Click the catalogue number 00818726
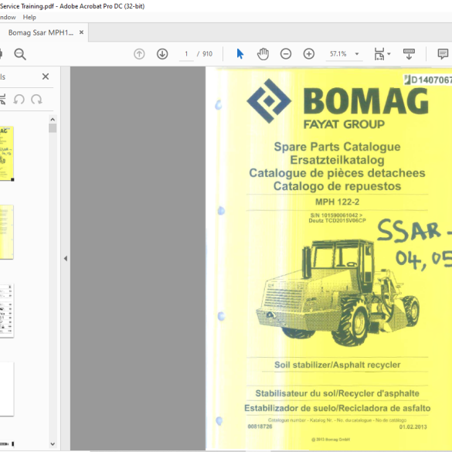Screen dimensions: 452x452 260,427
